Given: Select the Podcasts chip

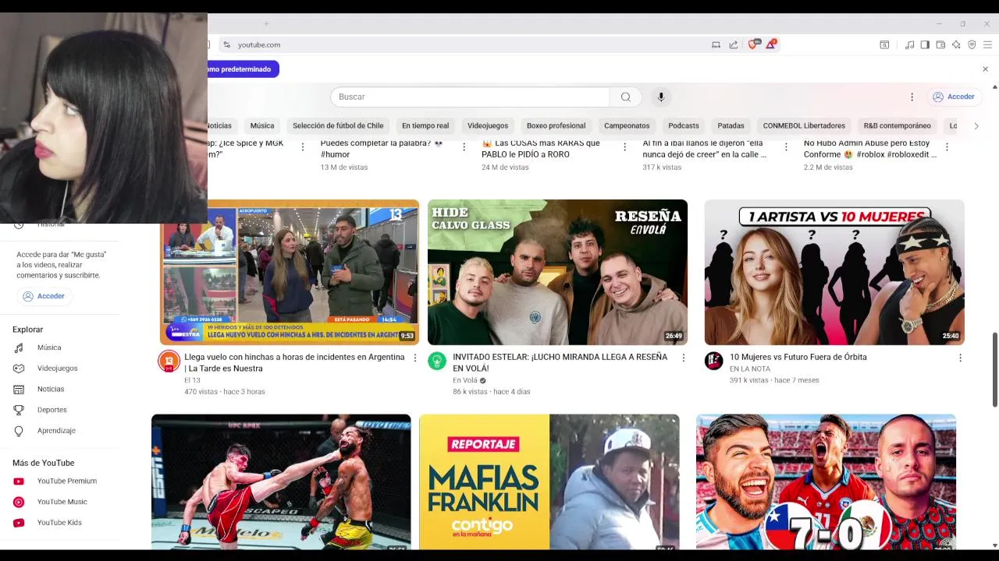Looking at the screenshot, I should (684, 125).
